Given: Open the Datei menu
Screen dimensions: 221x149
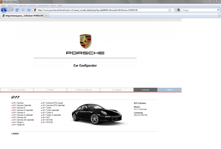Looking at the screenshot, I should 3,6.
